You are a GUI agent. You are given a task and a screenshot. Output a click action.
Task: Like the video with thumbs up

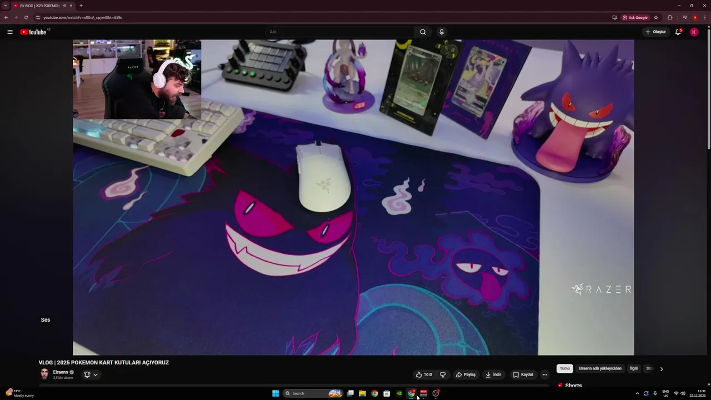(424, 374)
